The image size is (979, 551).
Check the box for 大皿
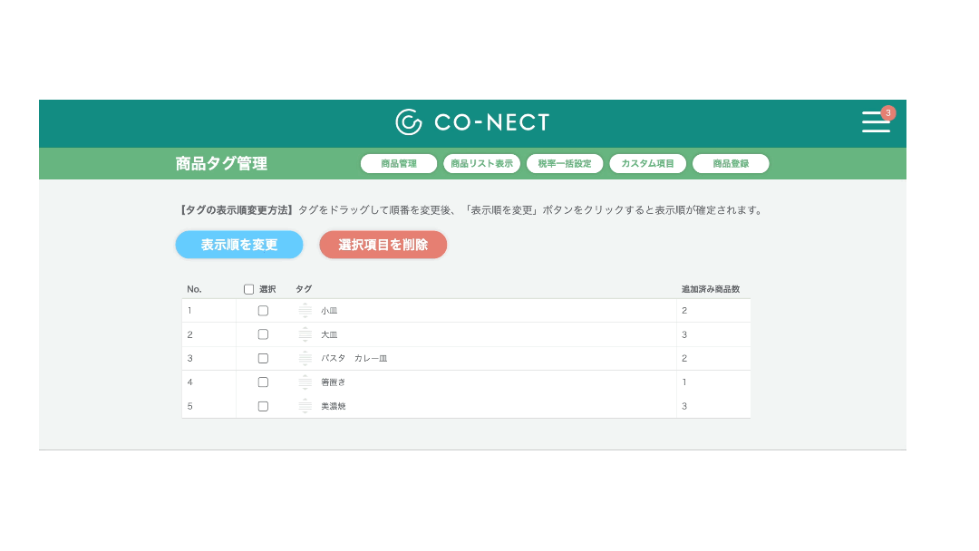point(263,334)
